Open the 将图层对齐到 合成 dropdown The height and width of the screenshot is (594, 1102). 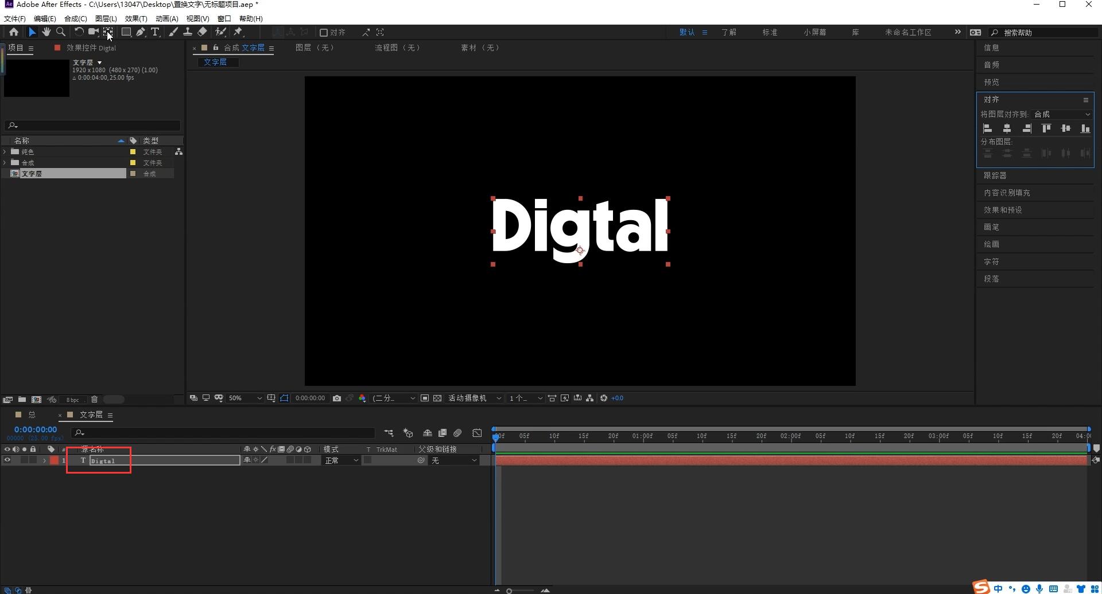(1062, 114)
